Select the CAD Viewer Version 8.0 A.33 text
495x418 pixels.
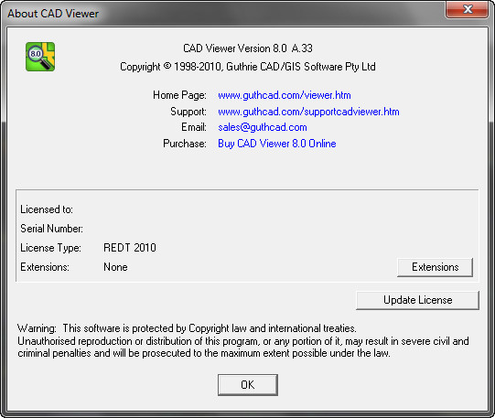247,48
